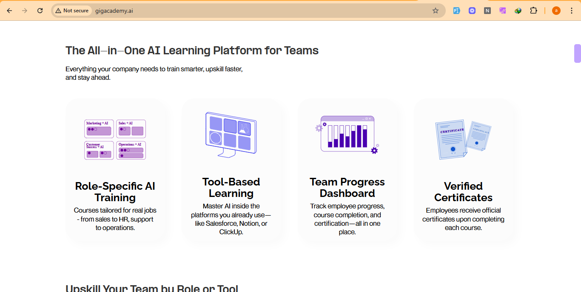Click the Verified Certificates illustration
The width and height of the screenshot is (581, 292).
point(463,139)
